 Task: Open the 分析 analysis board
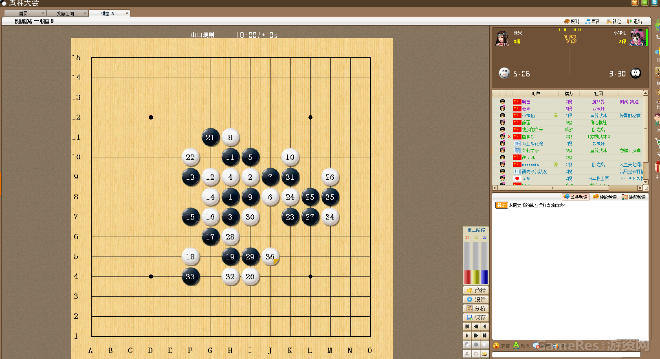click(475, 308)
